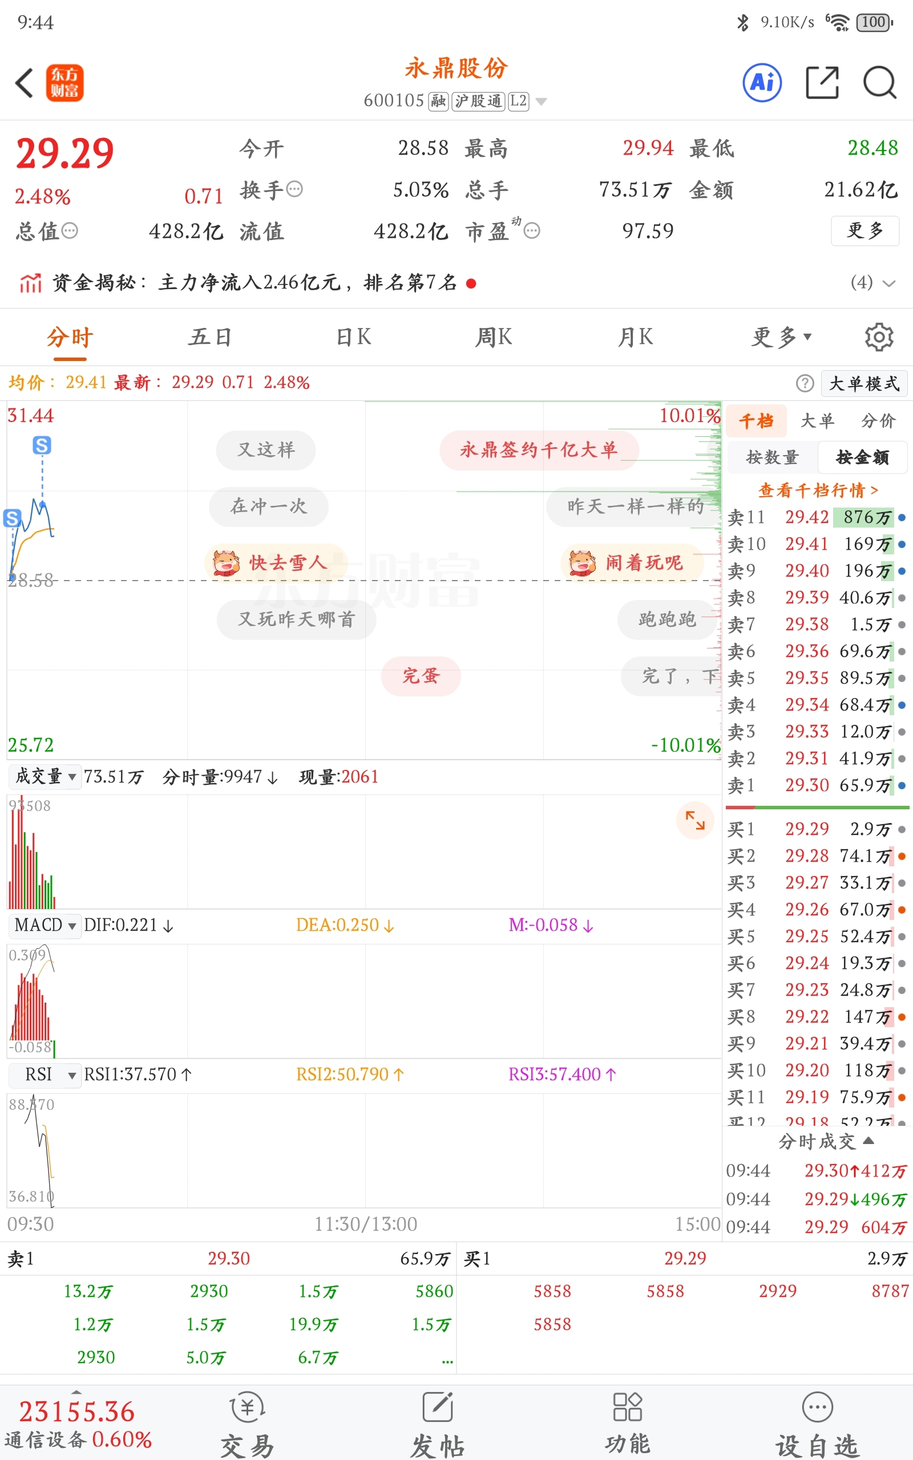The image size is (913, 1460).
Task: Expand the stock code dropdown arrow
Action: pyautogui.click(x=542, y=102)
